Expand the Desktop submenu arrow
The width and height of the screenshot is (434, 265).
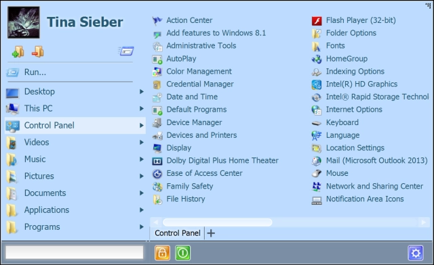142,92
